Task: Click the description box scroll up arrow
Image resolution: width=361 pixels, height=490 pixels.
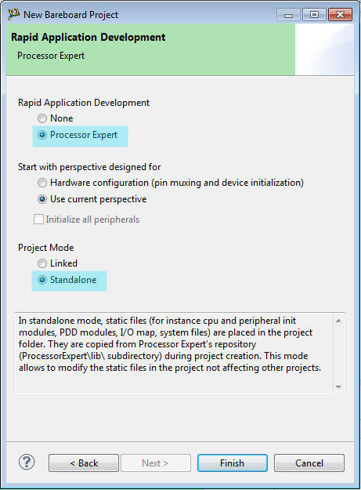Action: [338, 321]
